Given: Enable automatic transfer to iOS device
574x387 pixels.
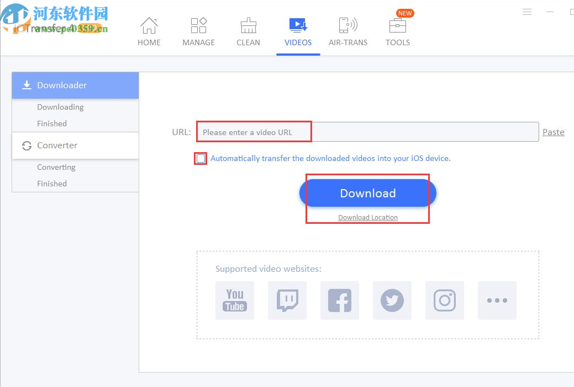Looking at the screenshot, I should click(201, 158).
